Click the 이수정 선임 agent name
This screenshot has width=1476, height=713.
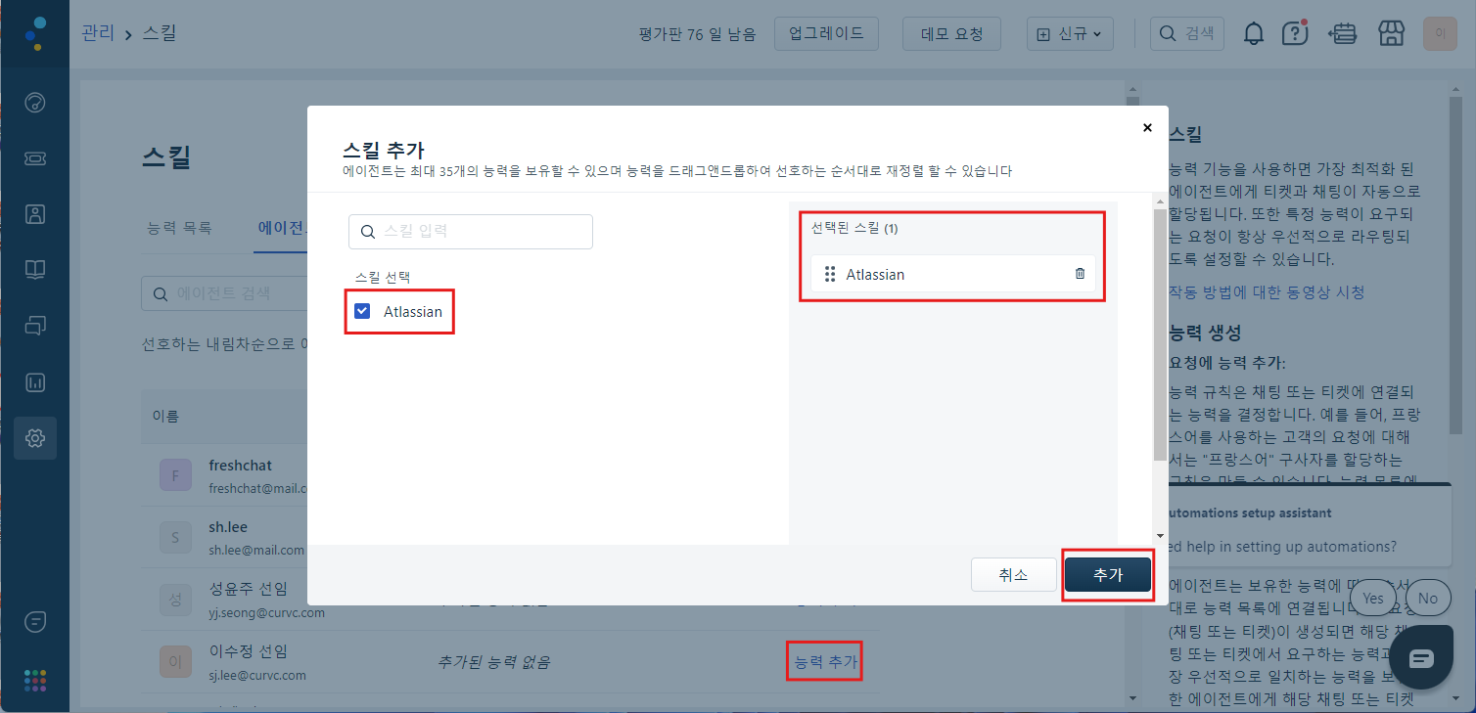pyautogui.click(x=248, y=651)
